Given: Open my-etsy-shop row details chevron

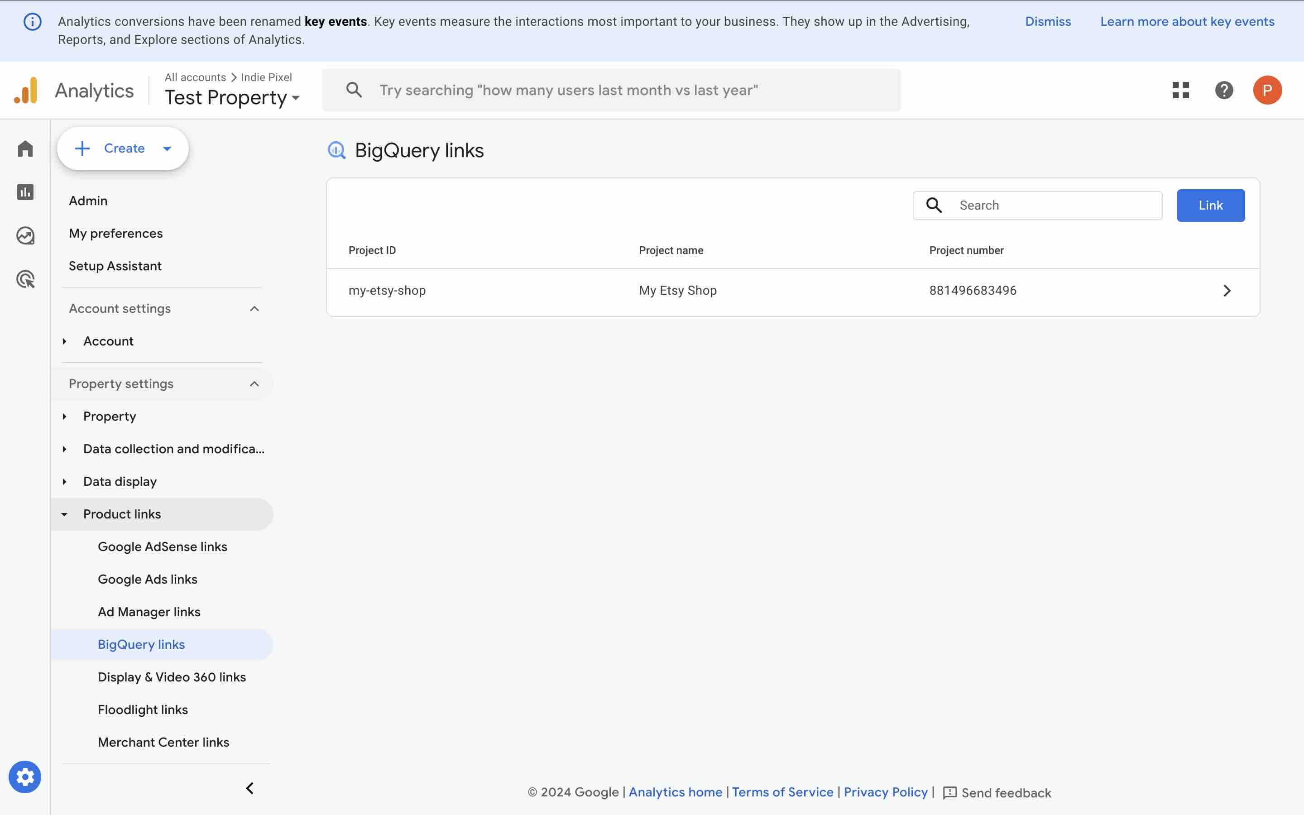Looking at the screenshot, I should click(1227, 291).
